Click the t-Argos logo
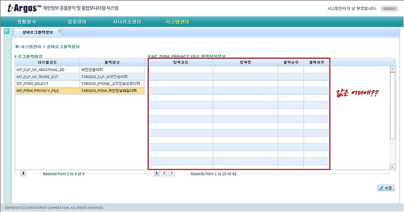404x212 pixels. click(24, 8)
